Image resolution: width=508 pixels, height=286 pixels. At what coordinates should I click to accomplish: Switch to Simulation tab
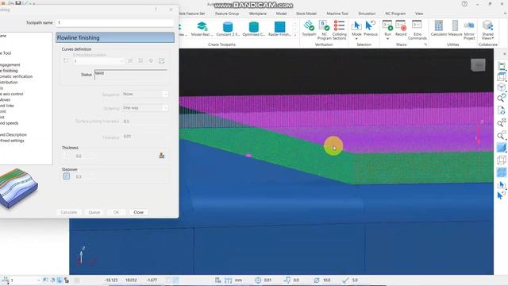[367, 14]
